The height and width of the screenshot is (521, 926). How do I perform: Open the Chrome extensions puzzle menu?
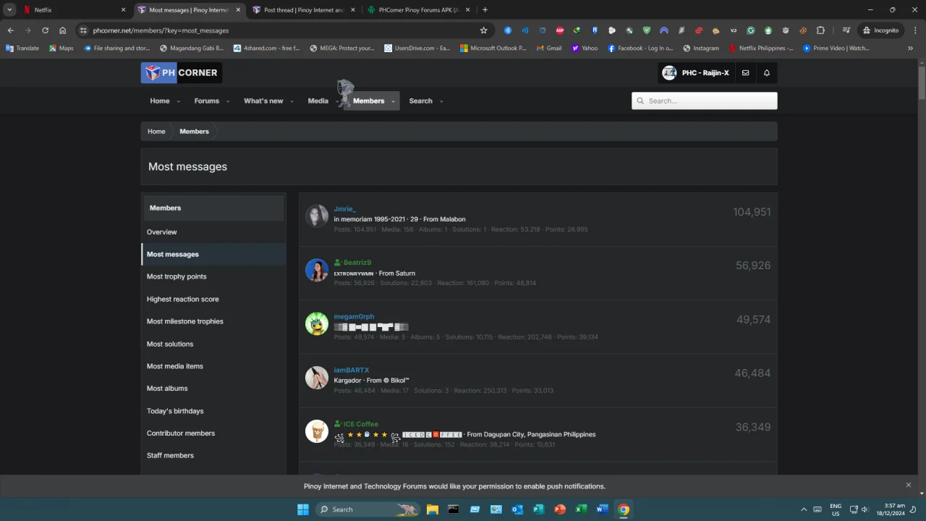[x=820, y=30]
